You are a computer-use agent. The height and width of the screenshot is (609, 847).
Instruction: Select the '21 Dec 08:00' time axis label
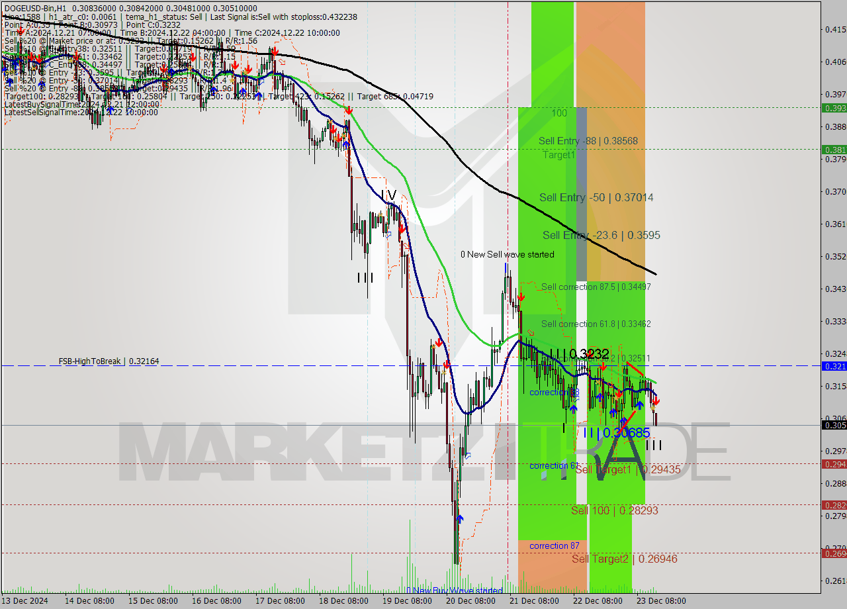click(533, 601)
